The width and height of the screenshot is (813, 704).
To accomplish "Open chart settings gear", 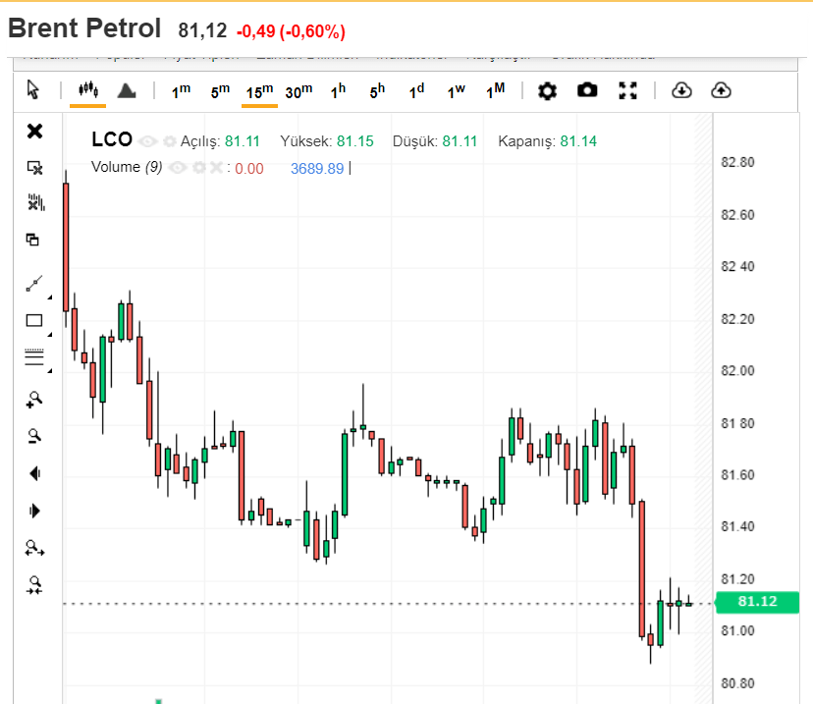I will click(547, 90).
